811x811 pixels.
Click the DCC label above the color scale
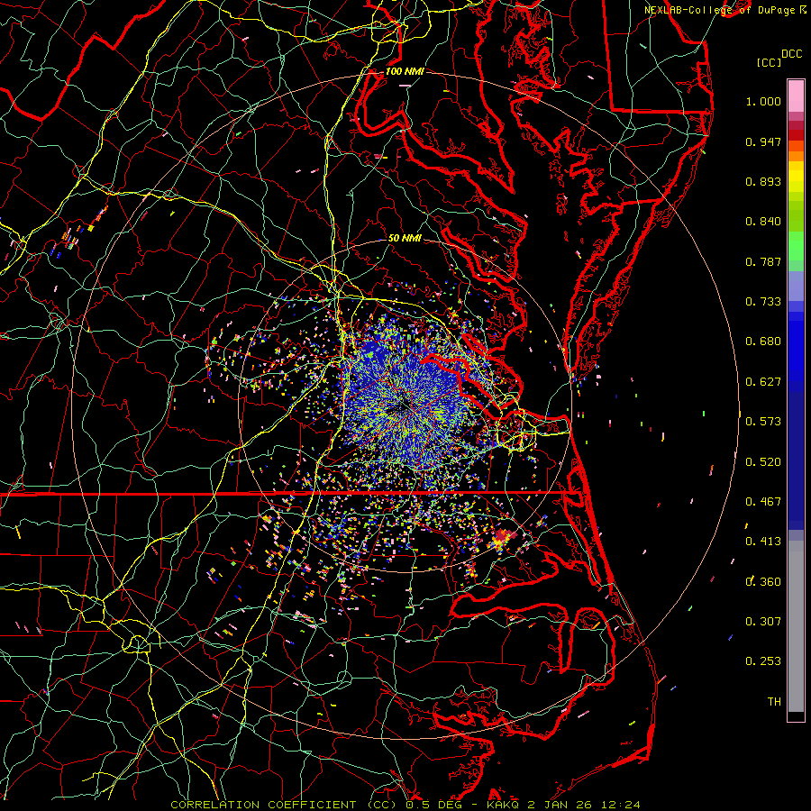(x=791, y=54)
